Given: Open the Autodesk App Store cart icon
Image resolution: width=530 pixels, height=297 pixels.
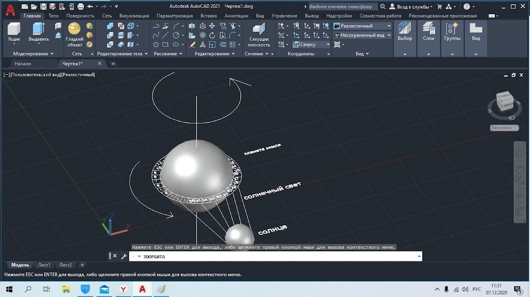Looking at the screenshot, I should coord(439,6).
